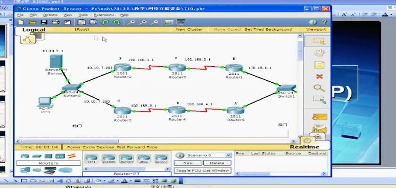Viewport: 396px width, 188px height.
Task: Select the Multiuser Connection category icon
Action: point(66,171)
